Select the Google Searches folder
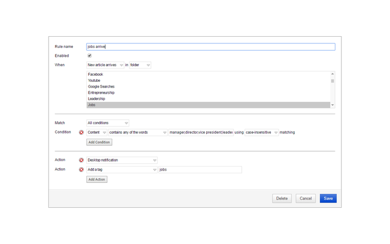The image size is (390, 244). pos(101,87)
